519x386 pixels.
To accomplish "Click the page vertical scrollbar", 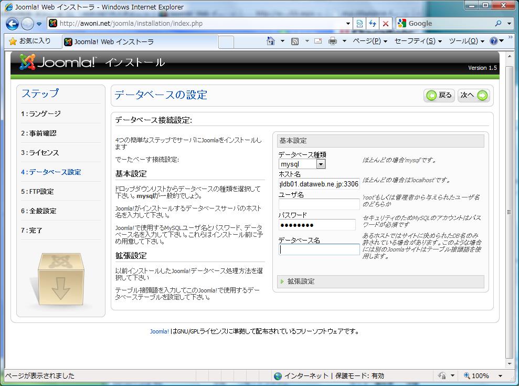I will click(x=510, y=212).
